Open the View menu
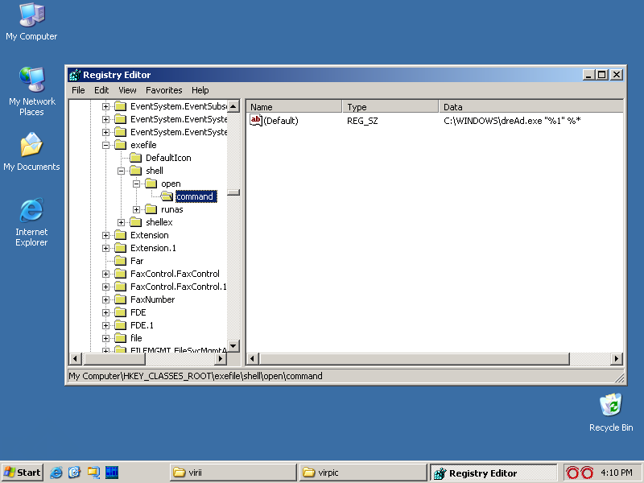Image resolution: width=644 pixels, height=483 pixels. point(127,90)
